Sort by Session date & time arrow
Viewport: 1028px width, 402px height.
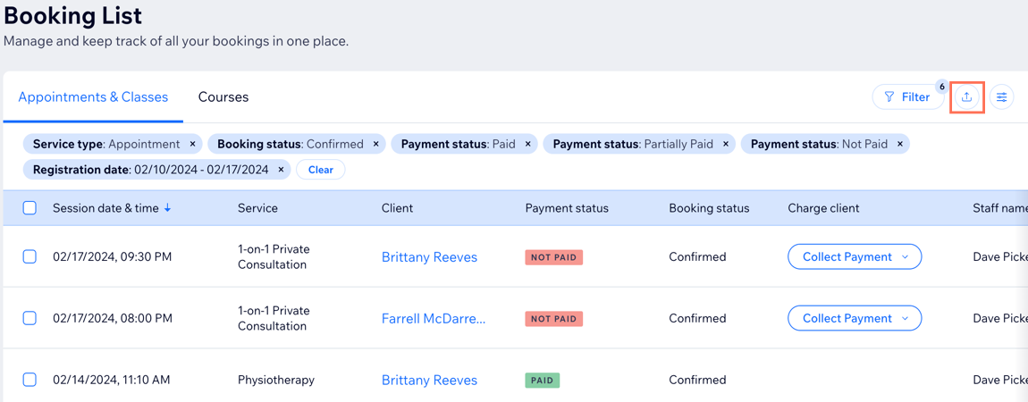coord(167,208)
